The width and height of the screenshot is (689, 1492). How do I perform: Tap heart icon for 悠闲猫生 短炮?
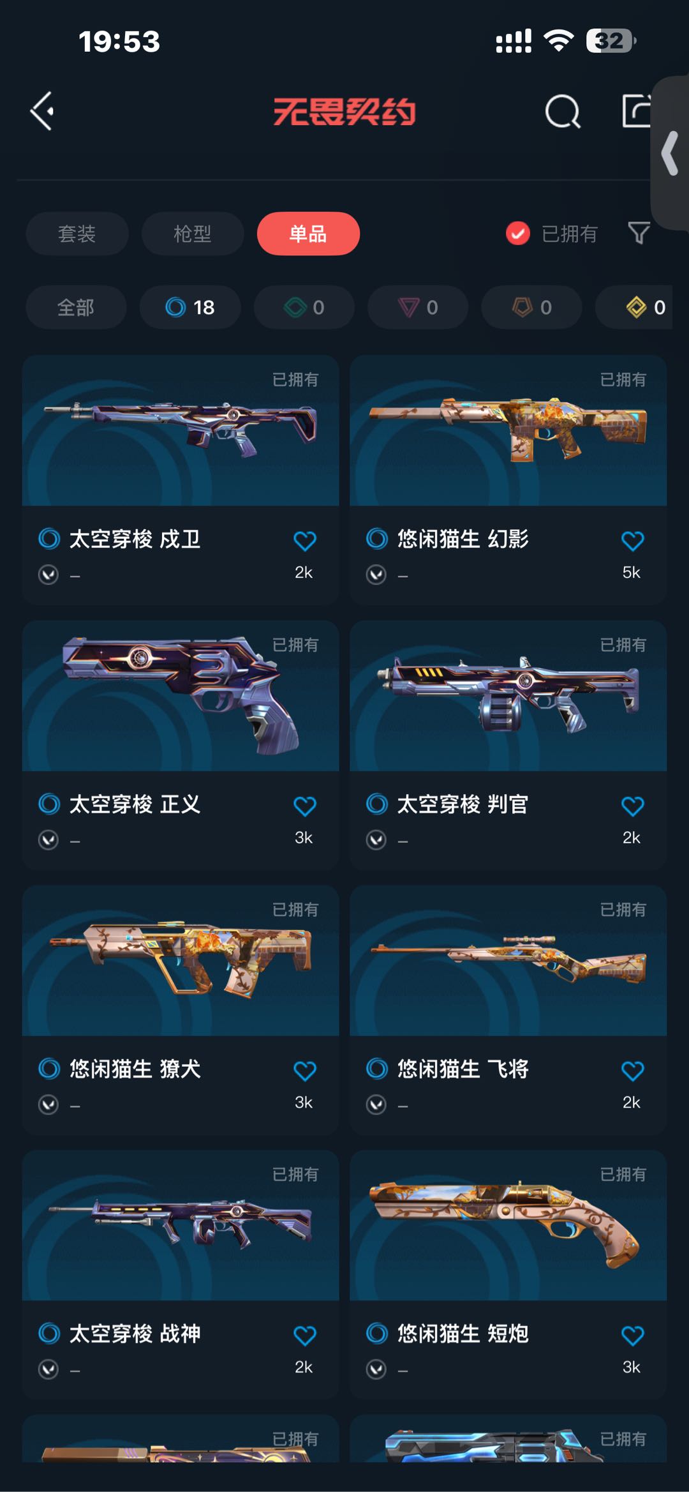(632, 1335)
